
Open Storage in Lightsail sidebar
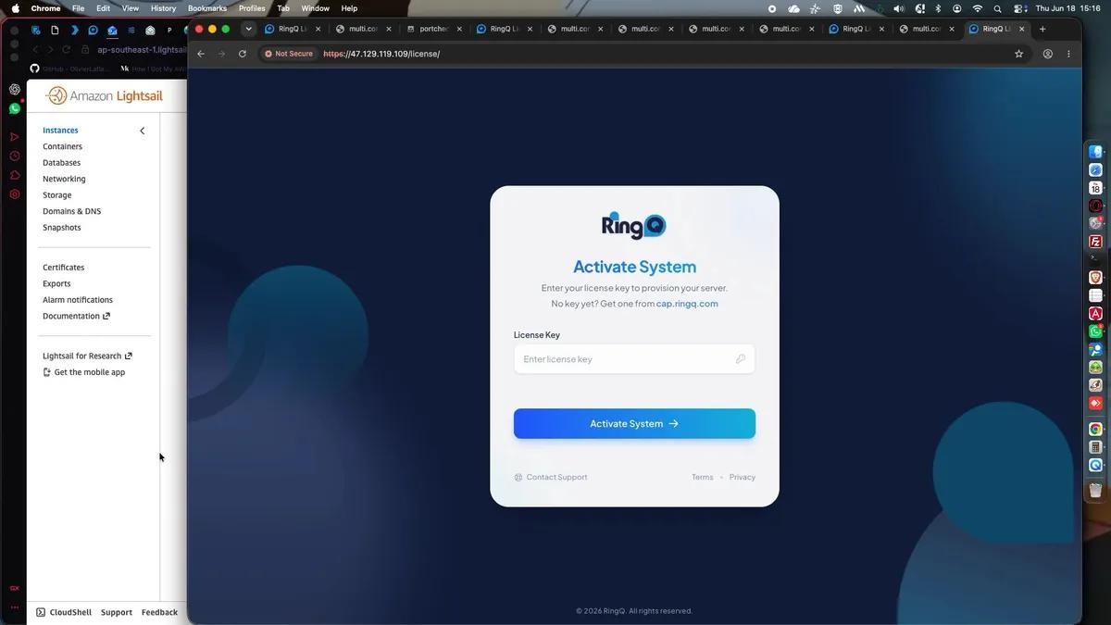[x=56, y=195]
